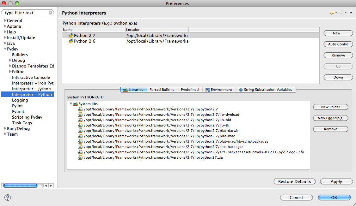Switch to the Forced Builtins tab

point(162,90)
